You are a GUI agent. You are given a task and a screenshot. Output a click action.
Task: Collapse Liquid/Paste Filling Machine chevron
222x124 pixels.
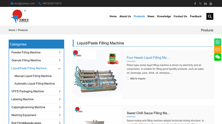pos(59,69)
